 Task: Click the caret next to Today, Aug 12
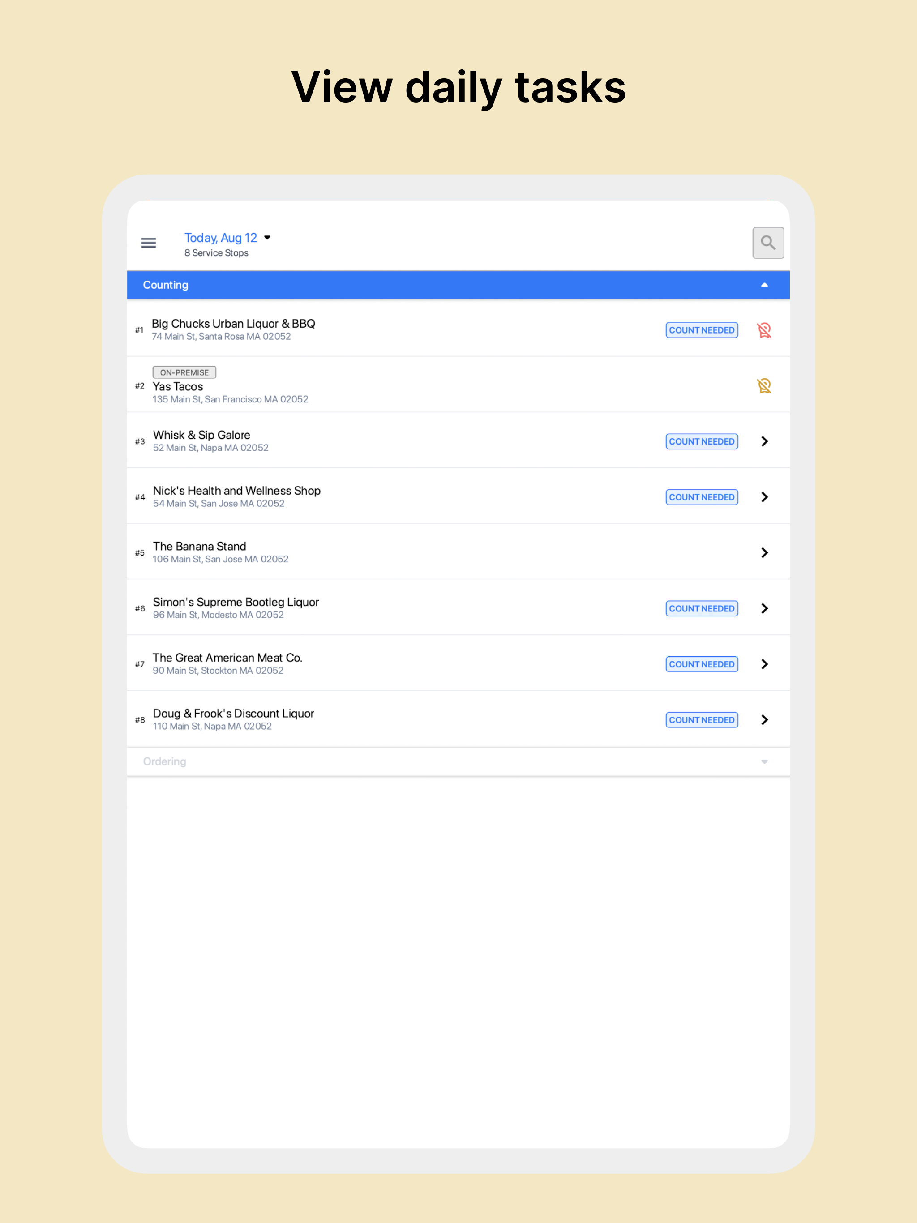point(267,238)
